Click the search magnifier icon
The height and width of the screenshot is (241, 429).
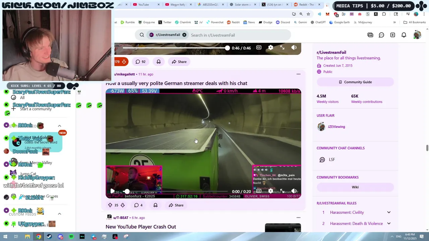click(142, 35)
